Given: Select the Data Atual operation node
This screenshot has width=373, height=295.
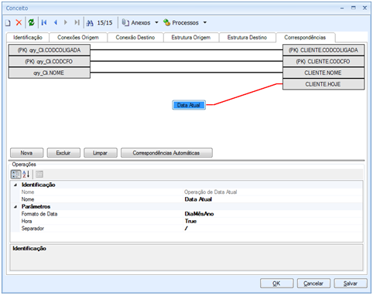Looking at the screenshot, I should pyautogui.click(x=189, y=105).
